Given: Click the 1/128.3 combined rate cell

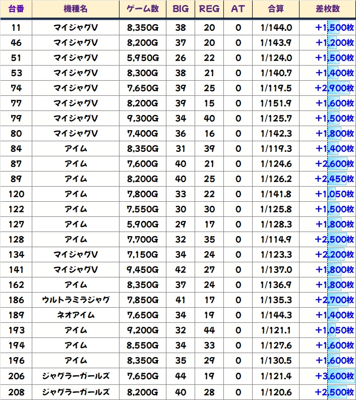Looking at the screenshot, I should 276,224.
